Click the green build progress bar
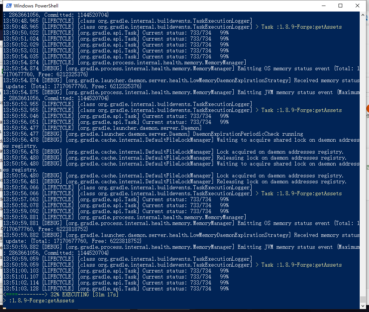Image resolution: width=369 pixels, height=312 pixels. 25,295
